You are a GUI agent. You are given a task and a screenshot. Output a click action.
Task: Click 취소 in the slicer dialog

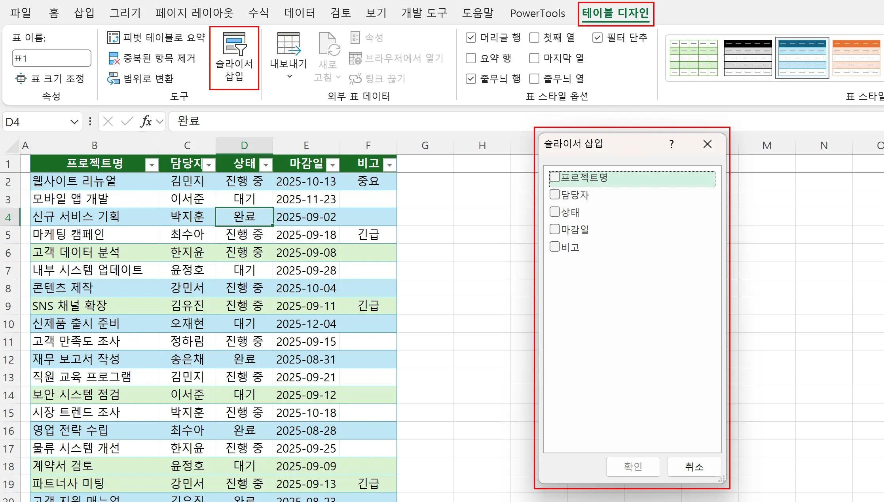[694, 467]
